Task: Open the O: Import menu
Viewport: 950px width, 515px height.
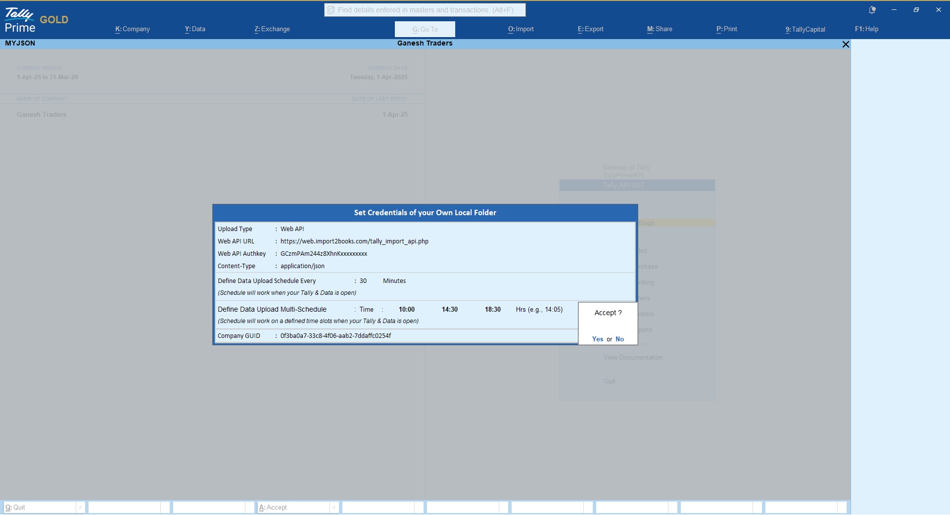Action: (521, 29)
